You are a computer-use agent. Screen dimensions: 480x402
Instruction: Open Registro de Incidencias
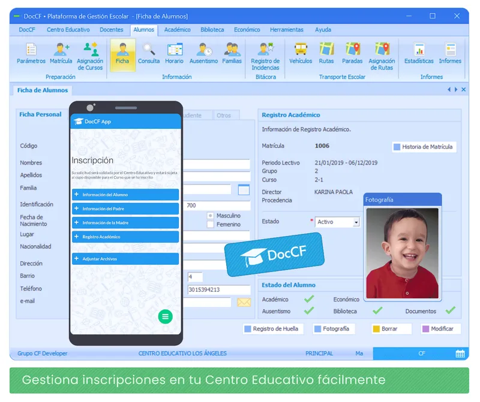265,56
